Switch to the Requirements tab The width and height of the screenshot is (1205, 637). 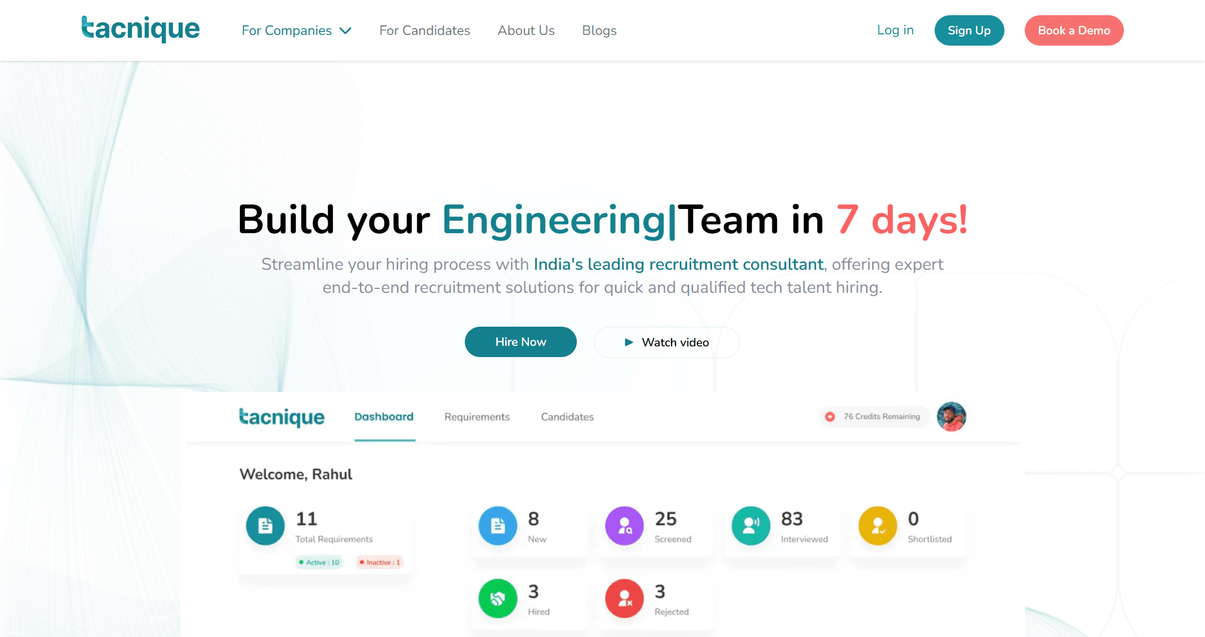pos(477,417)
